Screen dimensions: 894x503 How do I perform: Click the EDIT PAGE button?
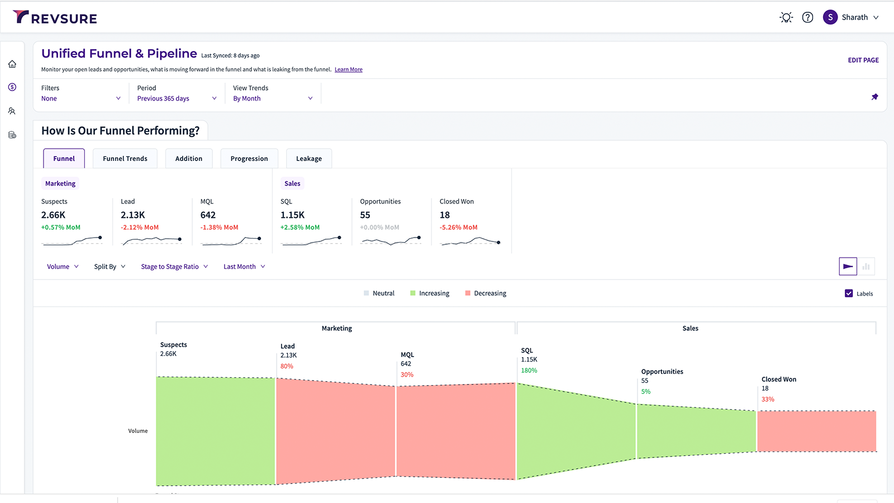point(863,60)
